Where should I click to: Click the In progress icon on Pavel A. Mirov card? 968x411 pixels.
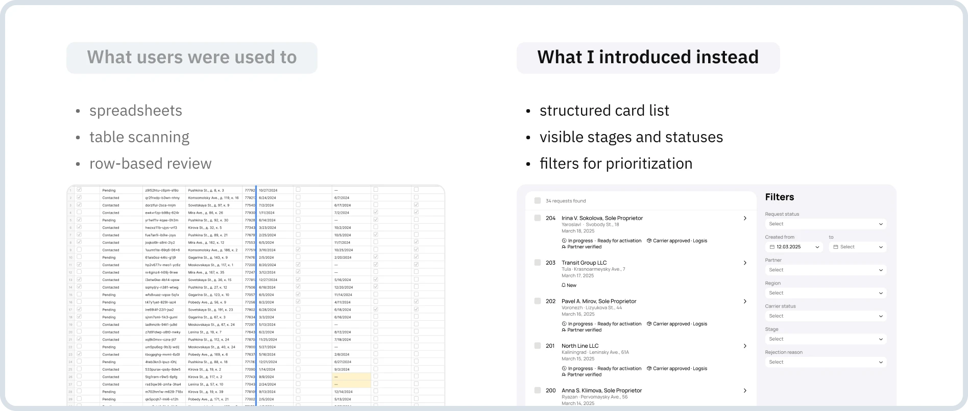564,324
